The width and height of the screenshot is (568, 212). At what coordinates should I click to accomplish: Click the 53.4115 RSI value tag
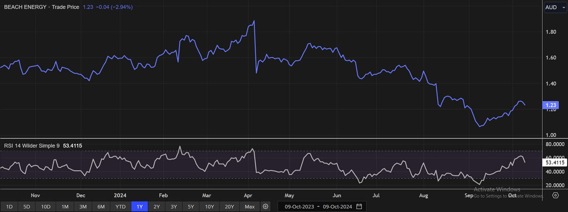pos(555,162)
